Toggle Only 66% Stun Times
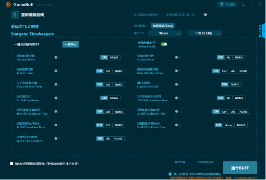This screenshot has width=266, height=180. pyautogui.click(x=178, y=71)
